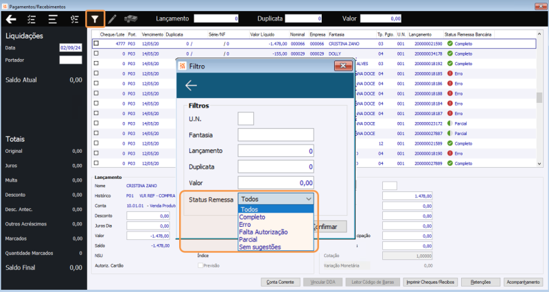549x292 pixels.
Task: Click the Valor field in top toolbar
Action: (x=381, y=19)
